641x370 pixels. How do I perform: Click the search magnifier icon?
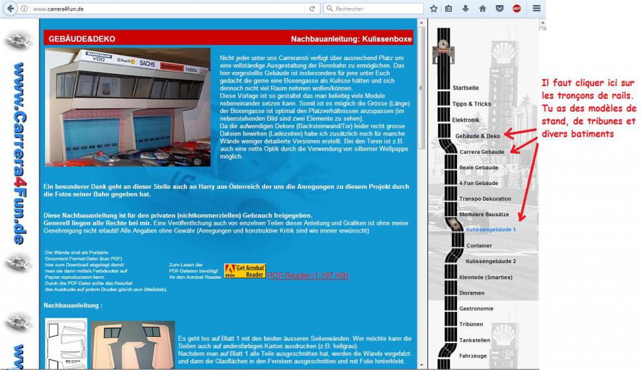pos(329,9)
